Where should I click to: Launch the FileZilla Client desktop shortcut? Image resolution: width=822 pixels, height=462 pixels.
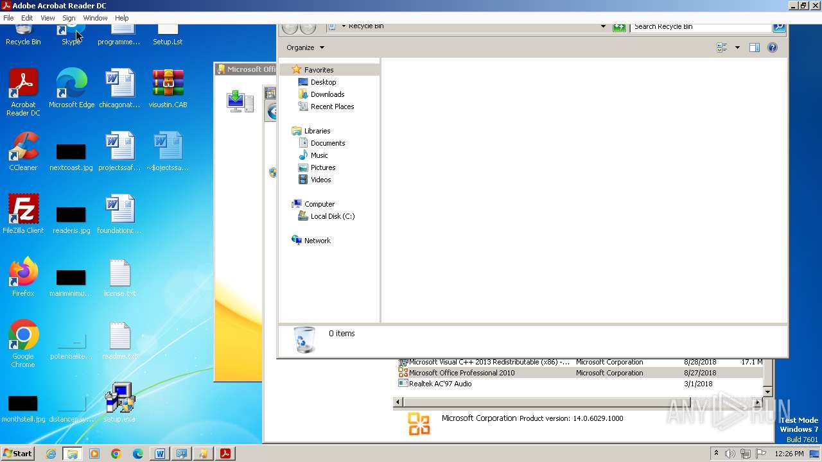[x=23, y=214]
